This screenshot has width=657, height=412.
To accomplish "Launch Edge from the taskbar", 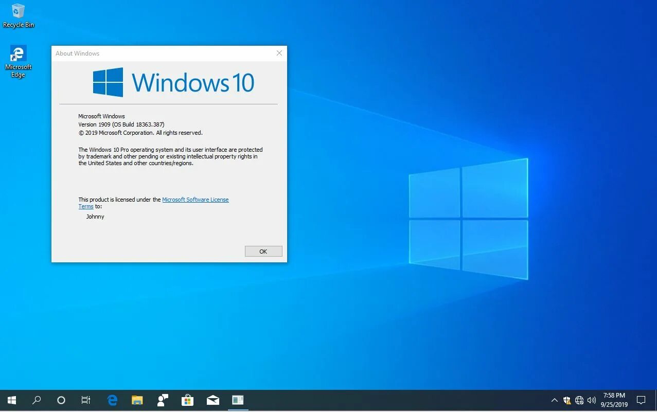I will click(x=112, y=400).
